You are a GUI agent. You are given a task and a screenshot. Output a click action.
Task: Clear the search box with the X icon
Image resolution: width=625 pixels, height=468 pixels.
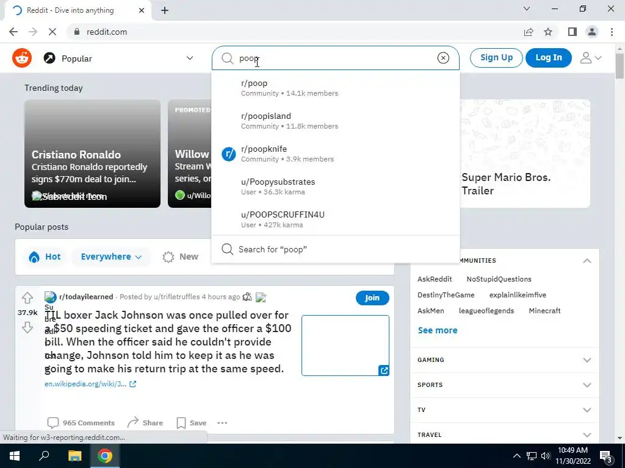coord(443,58)
